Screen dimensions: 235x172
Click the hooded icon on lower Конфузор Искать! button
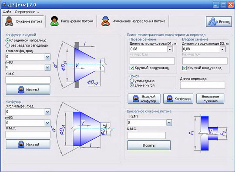pos(21,144)
